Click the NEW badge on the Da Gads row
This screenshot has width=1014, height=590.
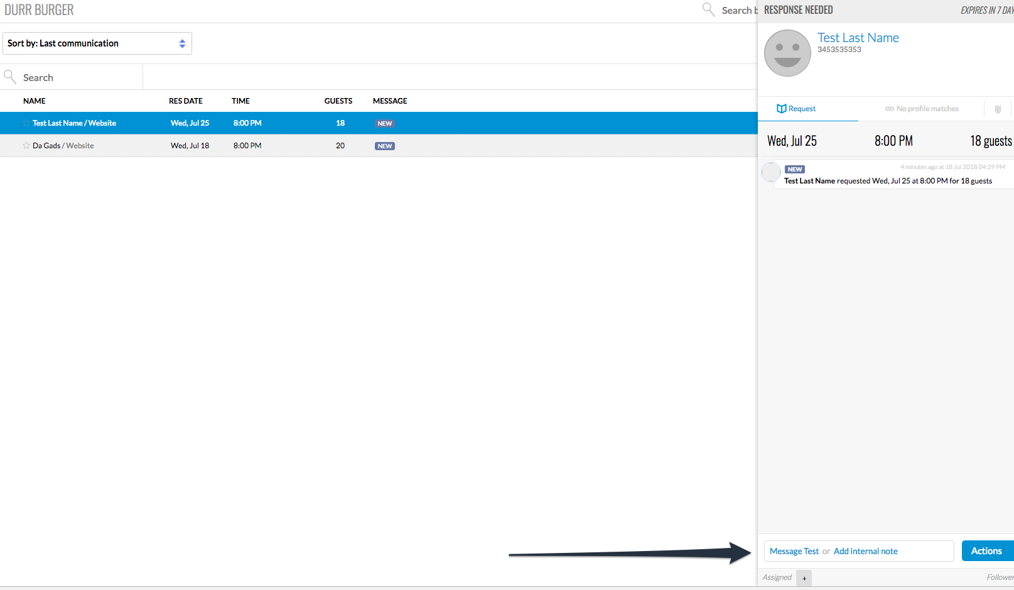pyautogui.click(x=385, y=146)
